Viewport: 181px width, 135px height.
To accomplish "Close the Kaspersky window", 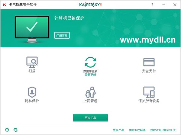I will [175, 5].
